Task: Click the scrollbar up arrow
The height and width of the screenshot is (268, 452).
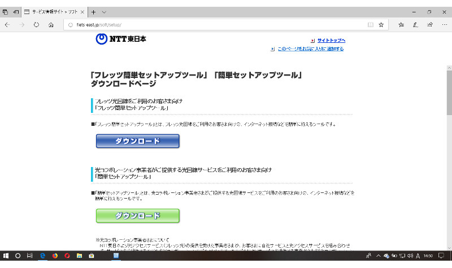Action: pos(449,68)
